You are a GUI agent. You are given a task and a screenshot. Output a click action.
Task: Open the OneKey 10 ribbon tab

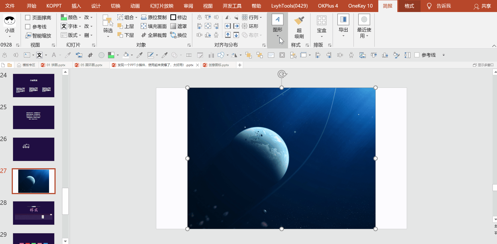point(360,6)
